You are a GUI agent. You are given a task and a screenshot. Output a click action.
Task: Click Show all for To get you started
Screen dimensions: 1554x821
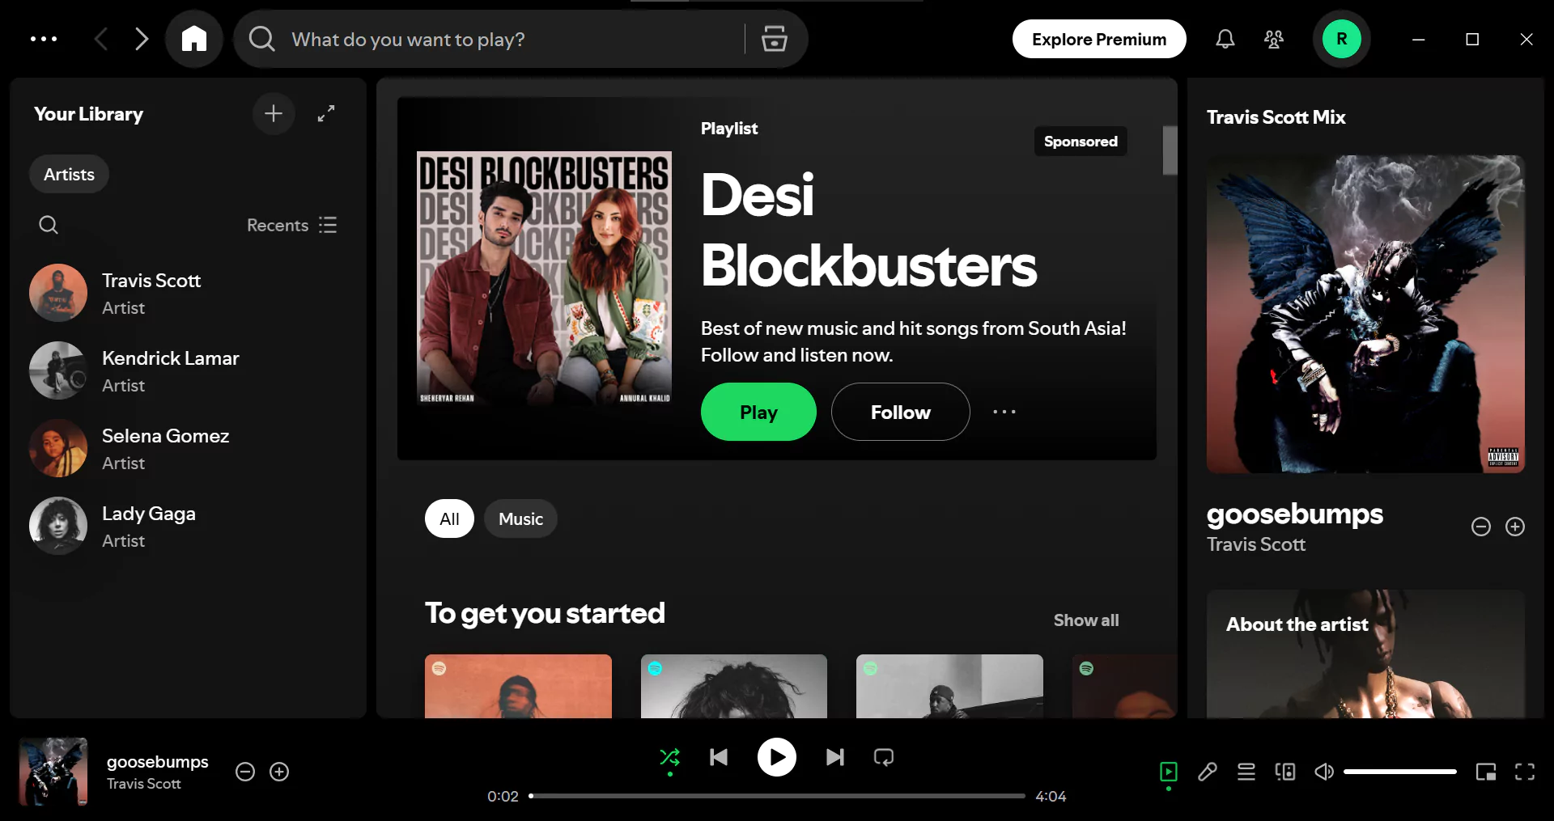click(1086, 620)
